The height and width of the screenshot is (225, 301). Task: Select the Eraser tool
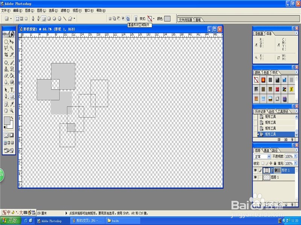pyautogui.click(x=6, y=75)
